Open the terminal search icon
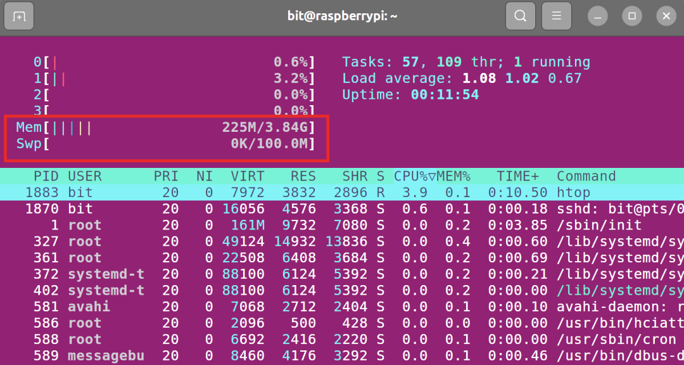The width and height of the screenshot is (684, 365). [521, 16]
